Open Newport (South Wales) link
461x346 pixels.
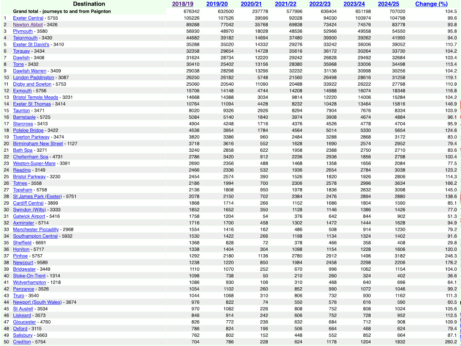coord(37,302)
